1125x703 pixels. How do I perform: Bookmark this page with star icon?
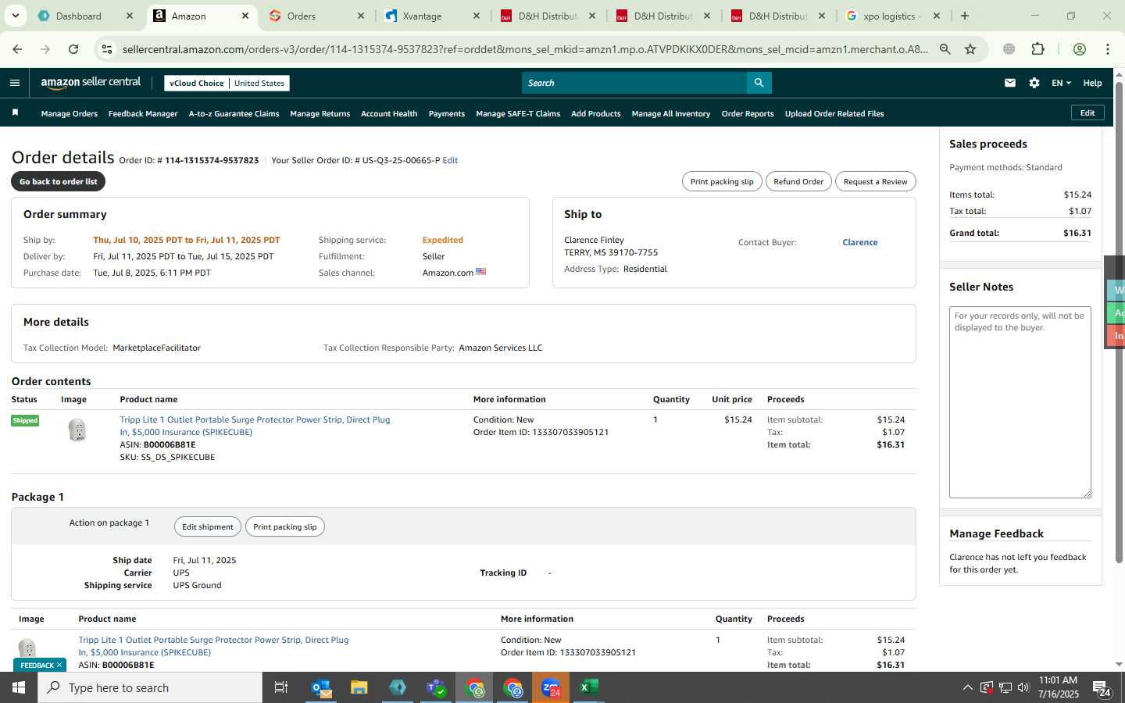point(970,49)
